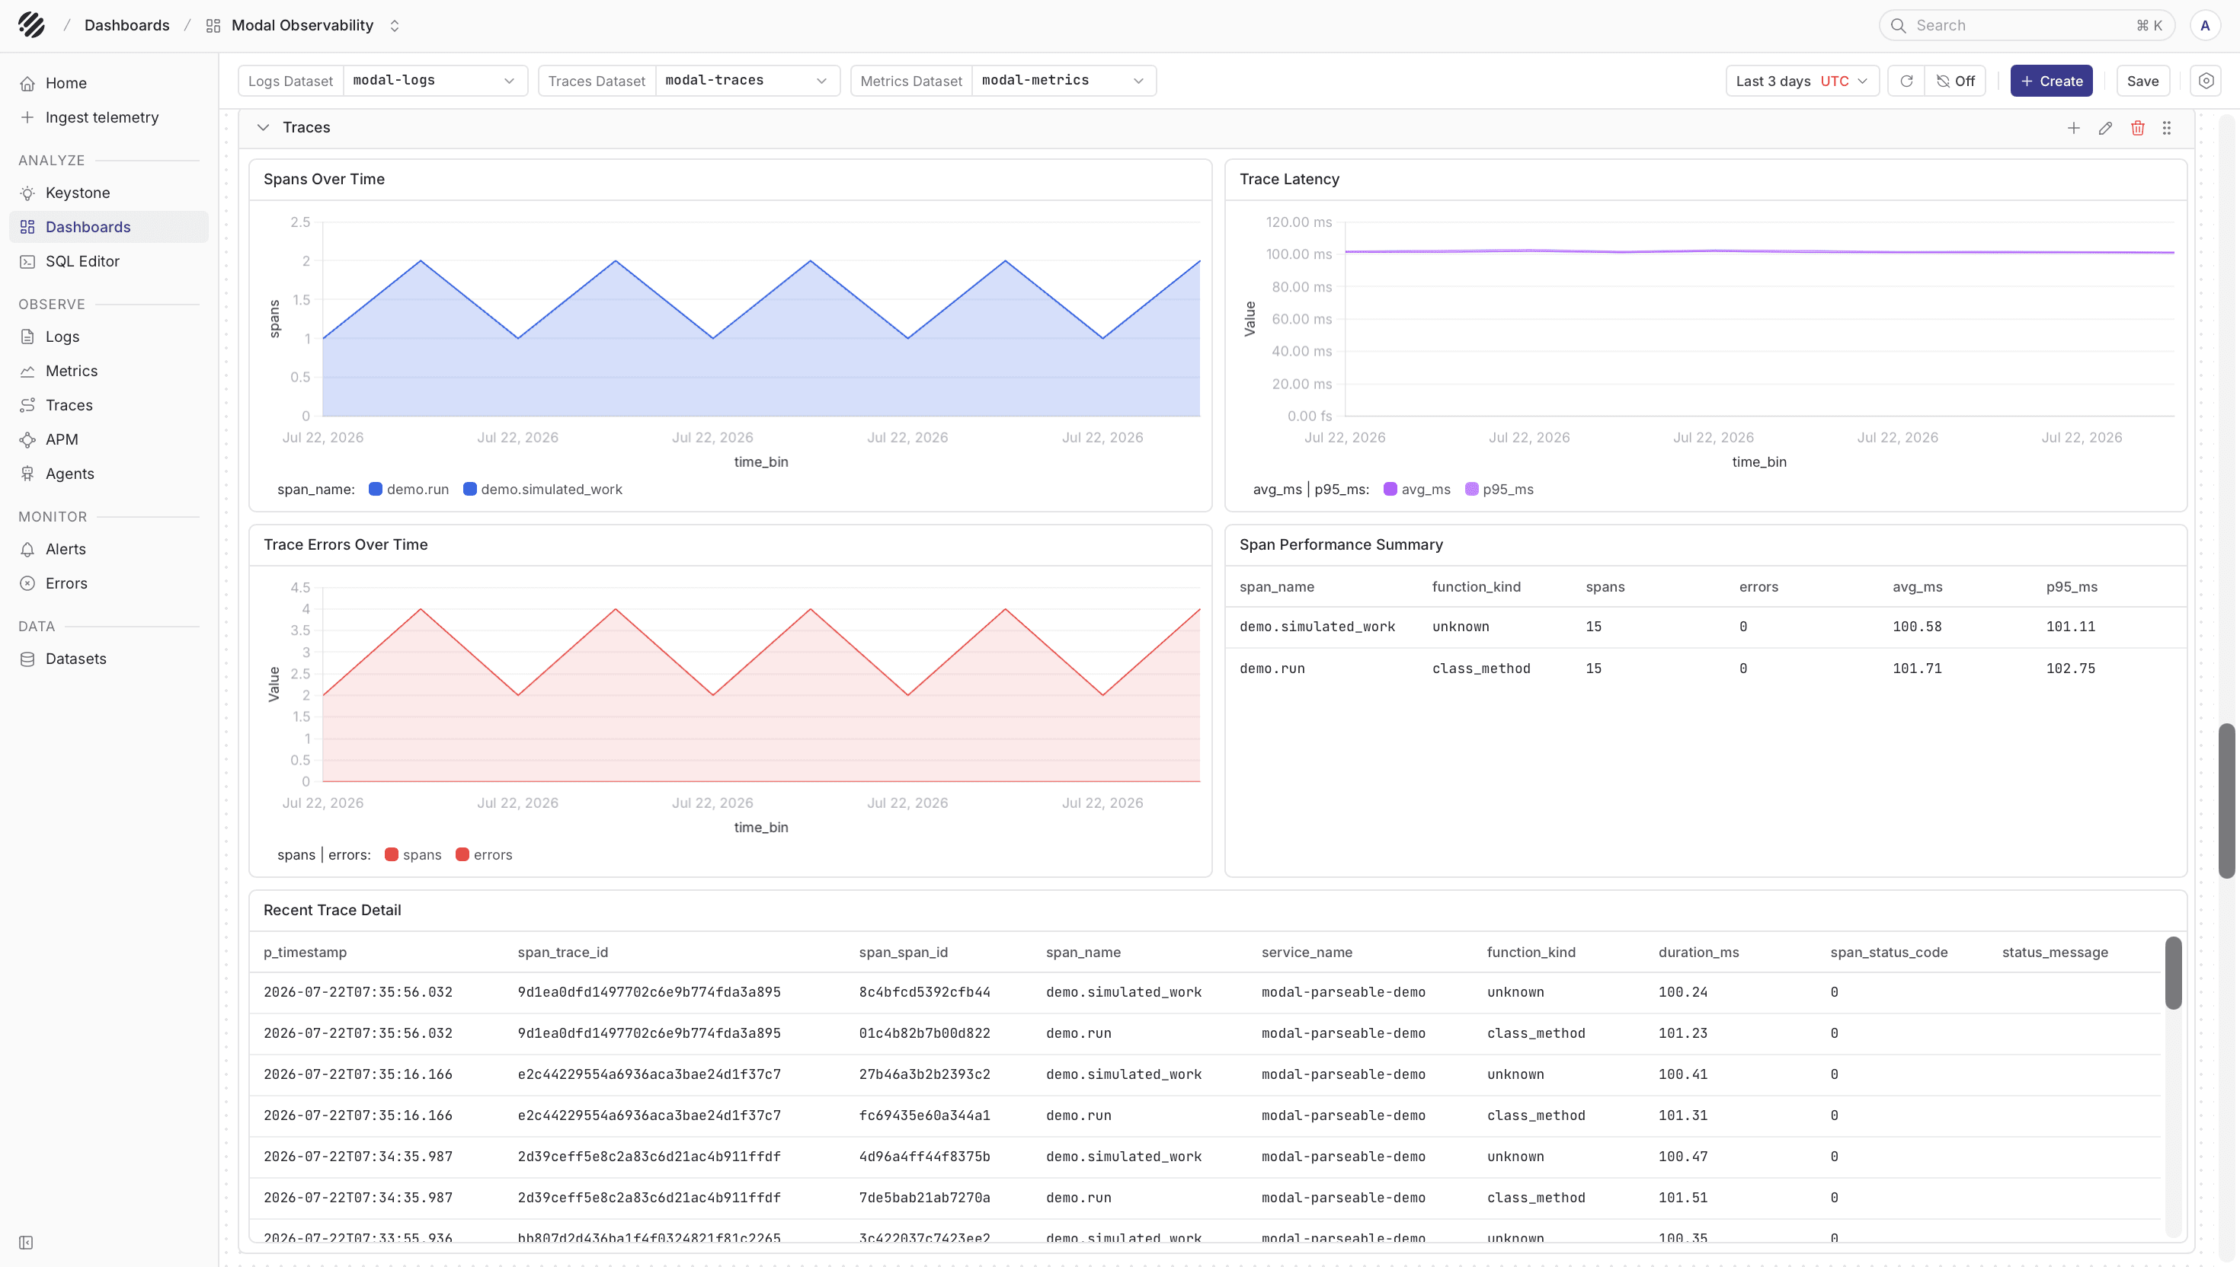Open the Traces Dataset modal-traces dropdown
Screen dimensions: 2240x1267
point(747,81)
